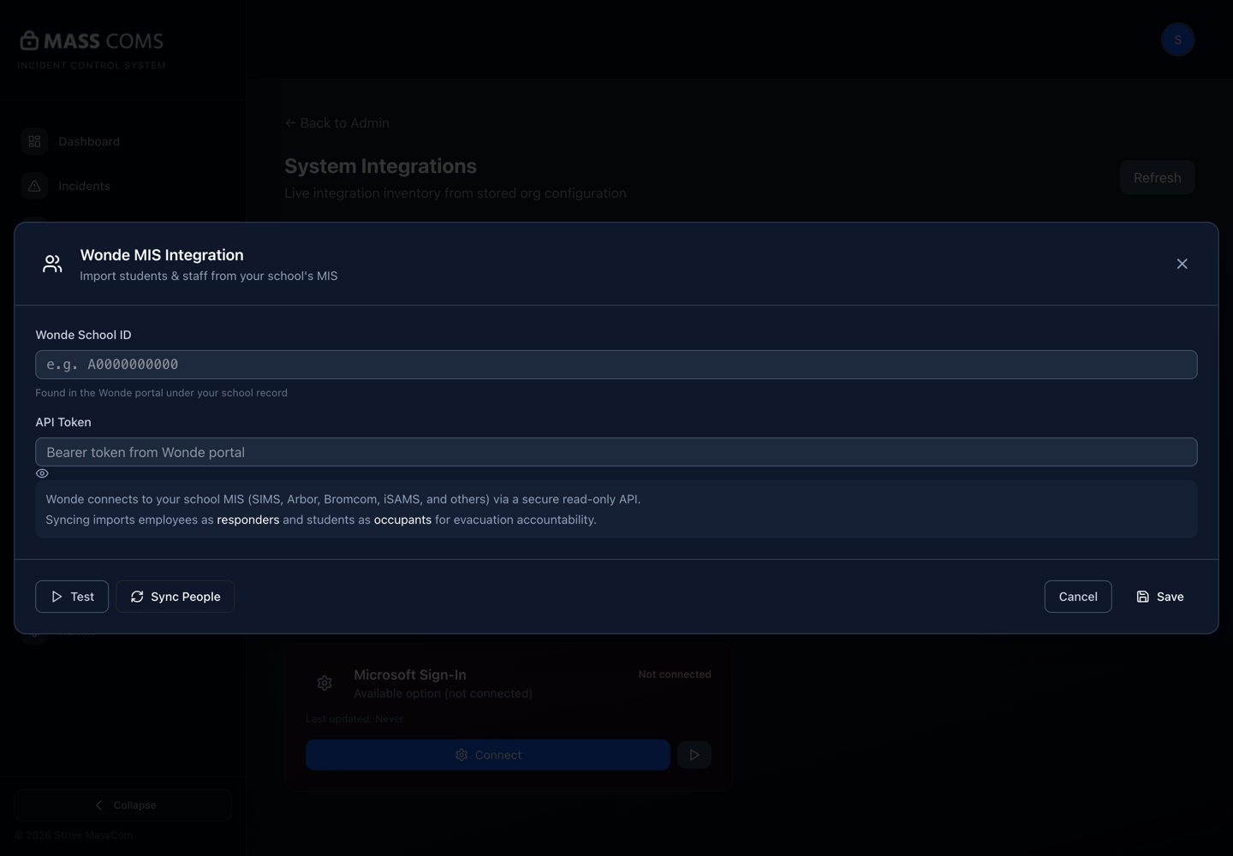The height and width of the screenshot is (856, 1233).
Task: Click the Wonde School ID input field
Action: pyautogui.click(x=616, y=365)
